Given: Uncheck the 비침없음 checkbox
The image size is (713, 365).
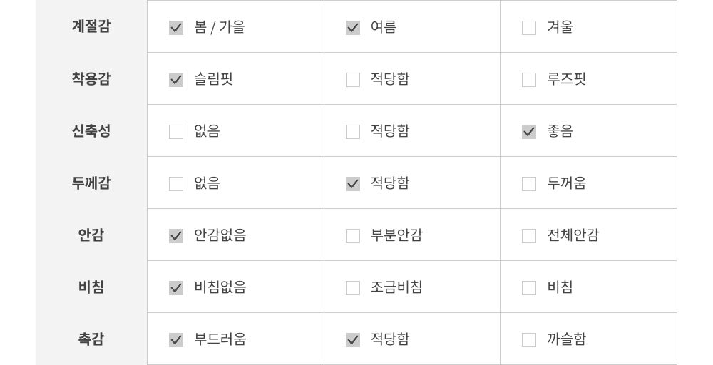Looking at the screenshot, I should pos(176,288).
